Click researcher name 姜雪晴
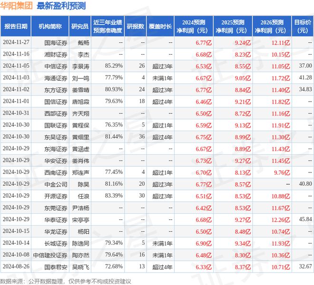 [x=81, y=90]
